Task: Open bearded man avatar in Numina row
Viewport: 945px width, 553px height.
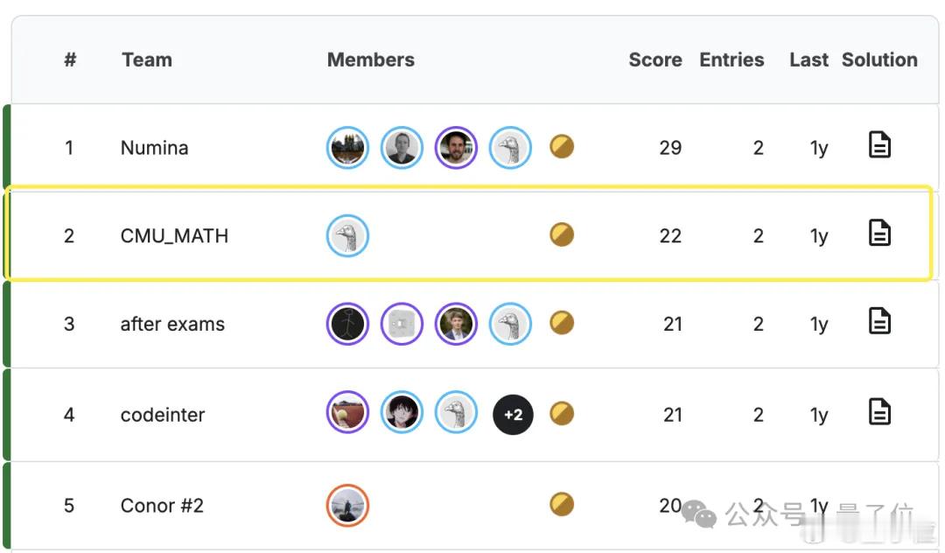Action: [x=456, y=148]
